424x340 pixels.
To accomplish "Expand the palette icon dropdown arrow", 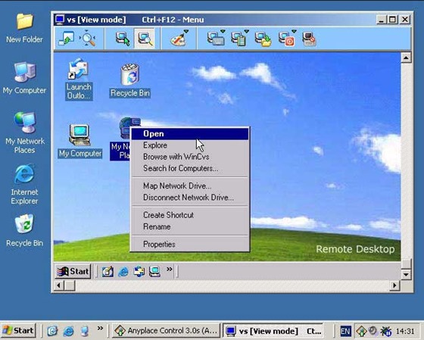I will click(x=186, y=31).
